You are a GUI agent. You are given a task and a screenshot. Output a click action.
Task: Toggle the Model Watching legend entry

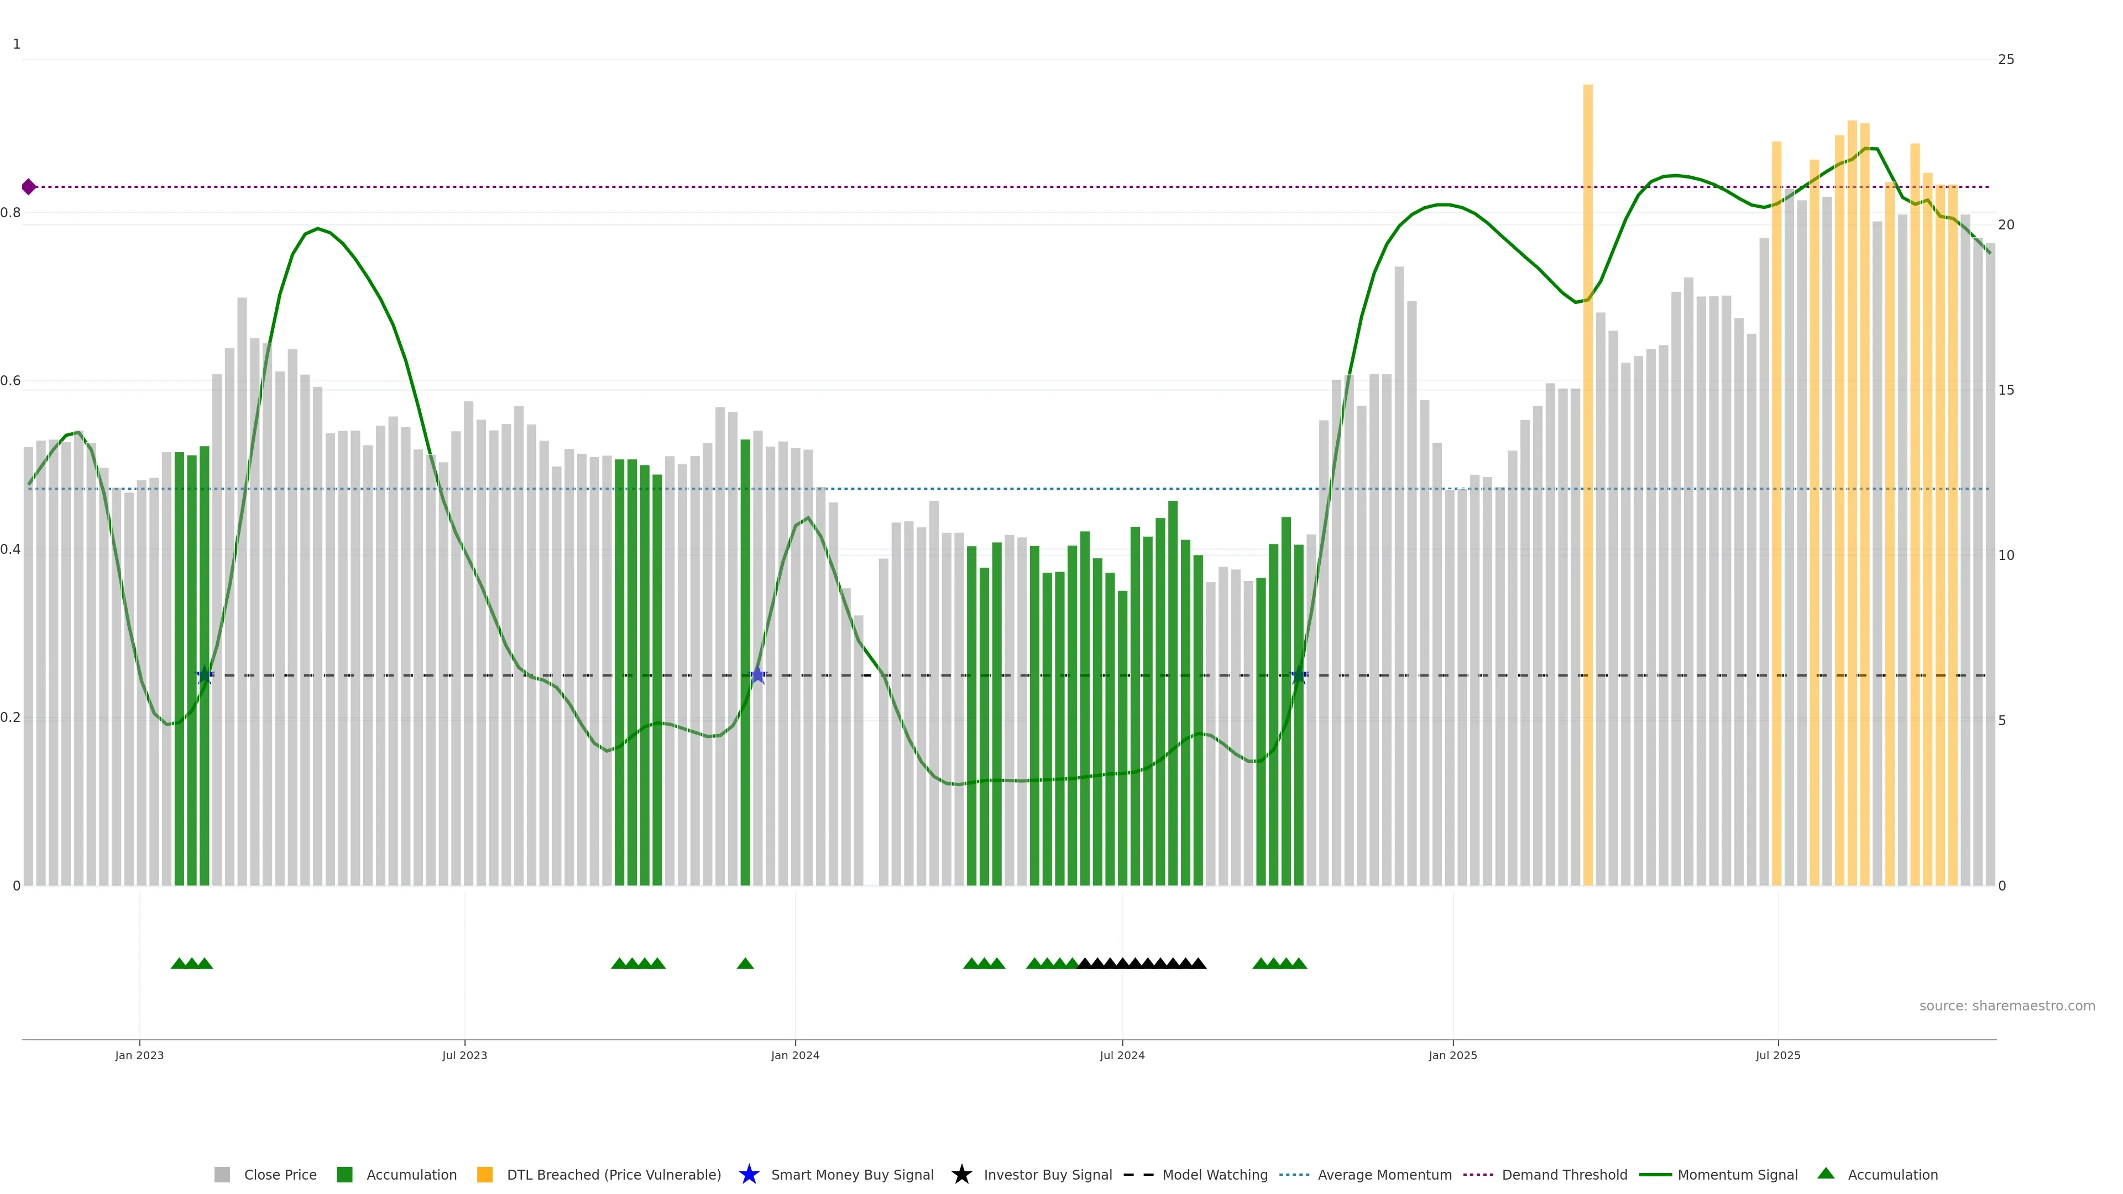1214,1174
